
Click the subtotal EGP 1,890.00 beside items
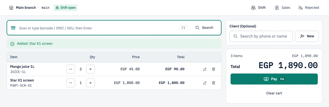coord(305,56)
